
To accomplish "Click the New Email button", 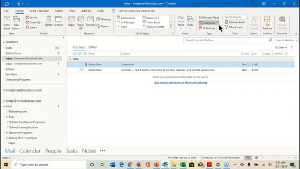I will coord(7,23).
